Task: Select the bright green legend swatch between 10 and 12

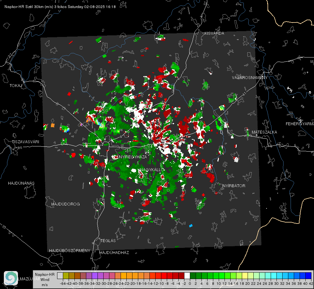Action: tap(222, 276)
